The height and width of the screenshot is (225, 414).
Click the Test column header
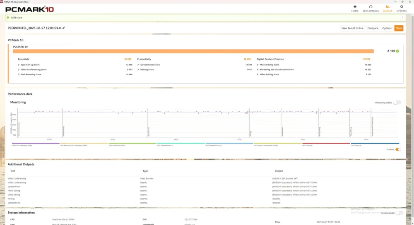pyautogui.click(x=13, y=171)
